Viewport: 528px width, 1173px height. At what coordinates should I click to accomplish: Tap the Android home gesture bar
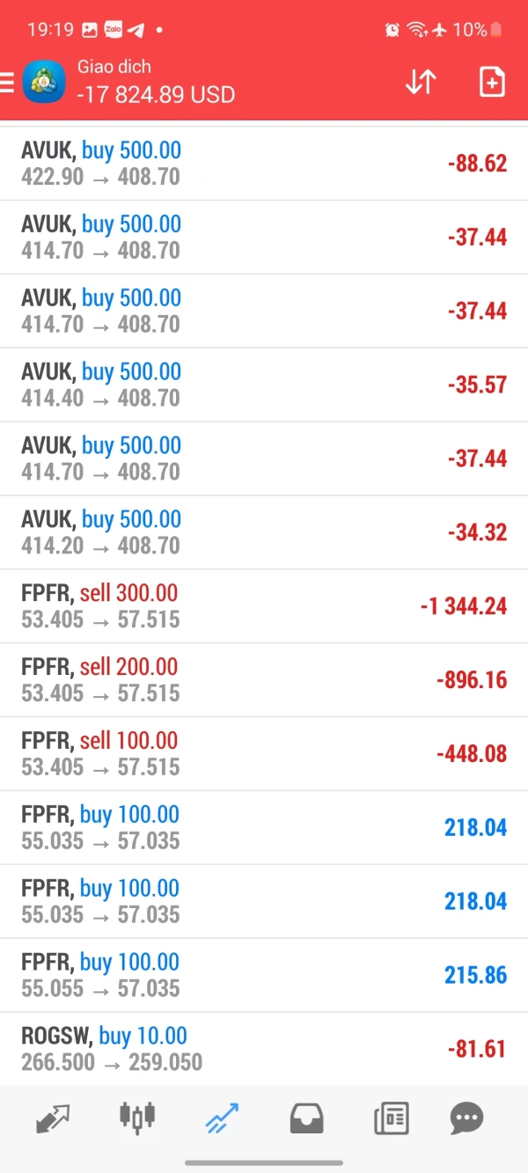click(x=264, y=1162)
